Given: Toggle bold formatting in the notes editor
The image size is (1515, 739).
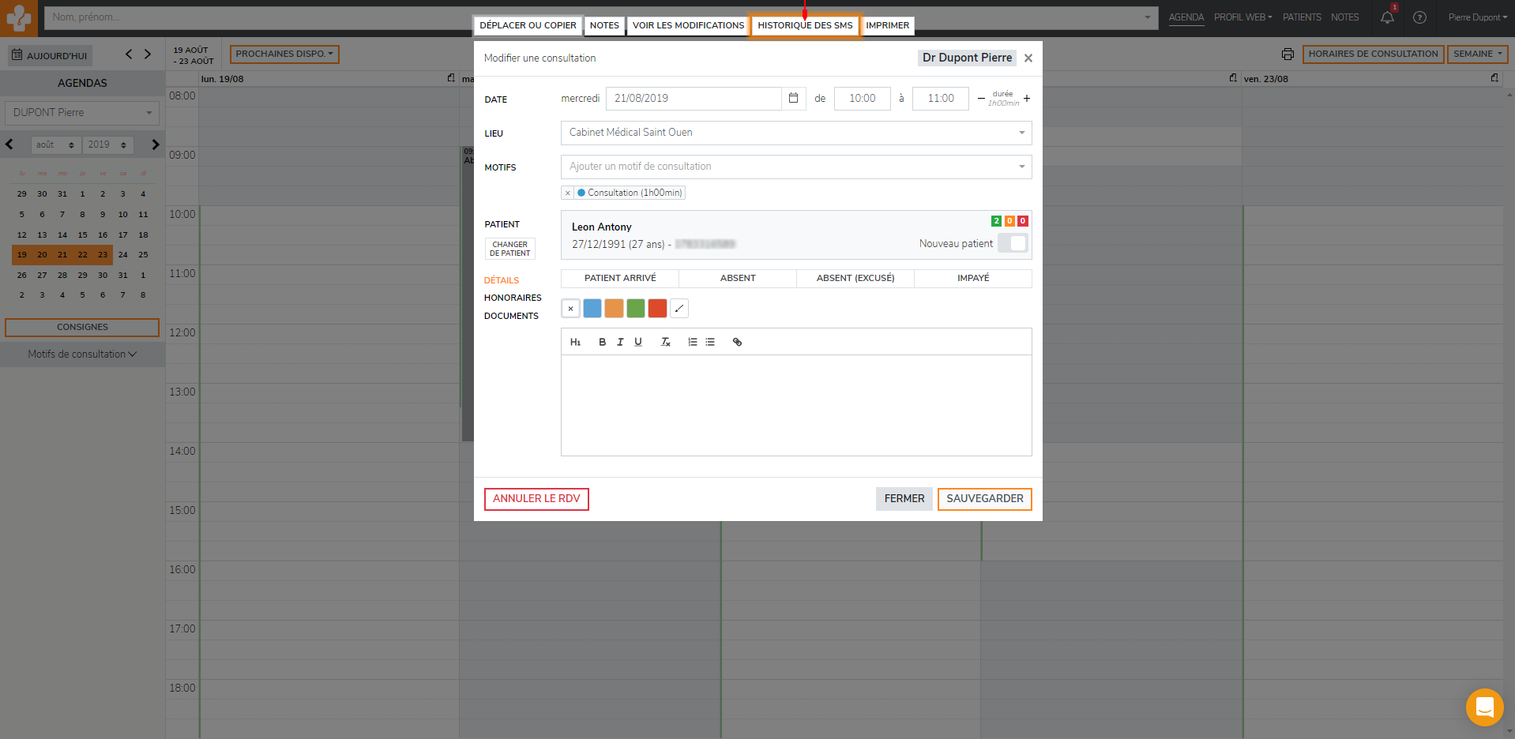Looking at the screenshot, I should [602, 342].
